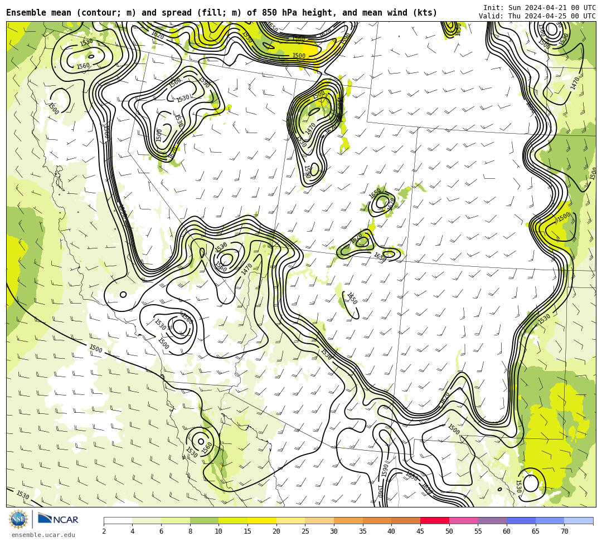Click the colorbar tick label 70
This screenshot has height=542, width=602.
point(564,531)
